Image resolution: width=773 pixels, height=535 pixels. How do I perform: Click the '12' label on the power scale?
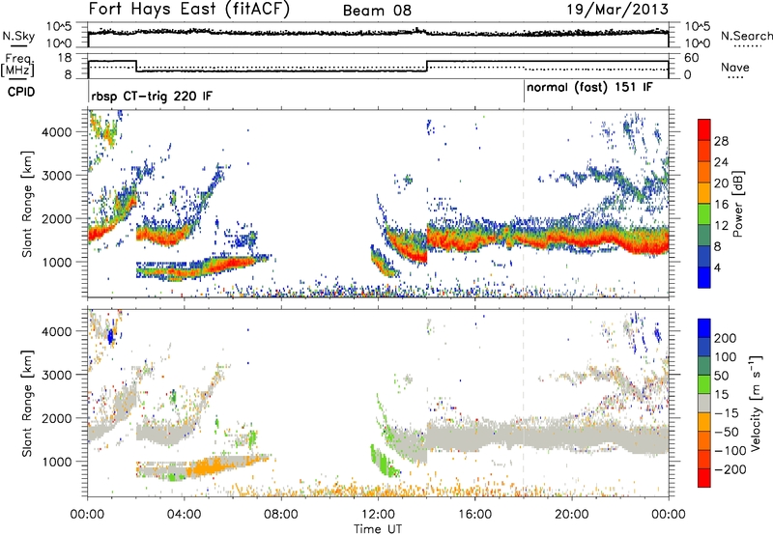tap(721, 226)
